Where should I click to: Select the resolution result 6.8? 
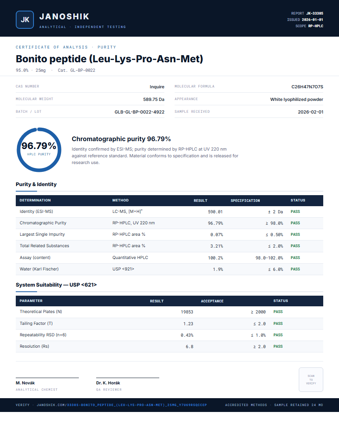coord(190,347)
